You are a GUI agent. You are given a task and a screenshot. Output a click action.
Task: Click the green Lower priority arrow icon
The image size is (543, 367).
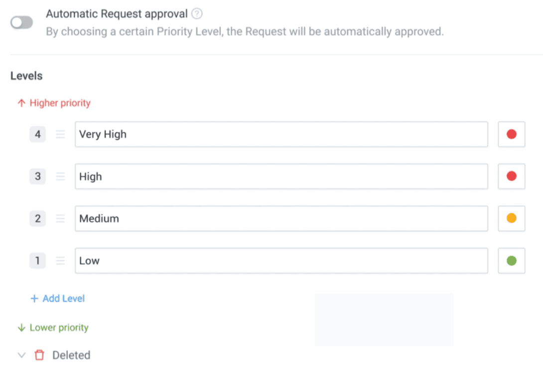(x=21, y=327)
